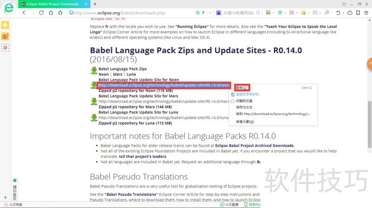The height and width of the screenshot is (208, 372).
Task: Open the favorites star in the left sidebar
Action: tap(5, 25)
